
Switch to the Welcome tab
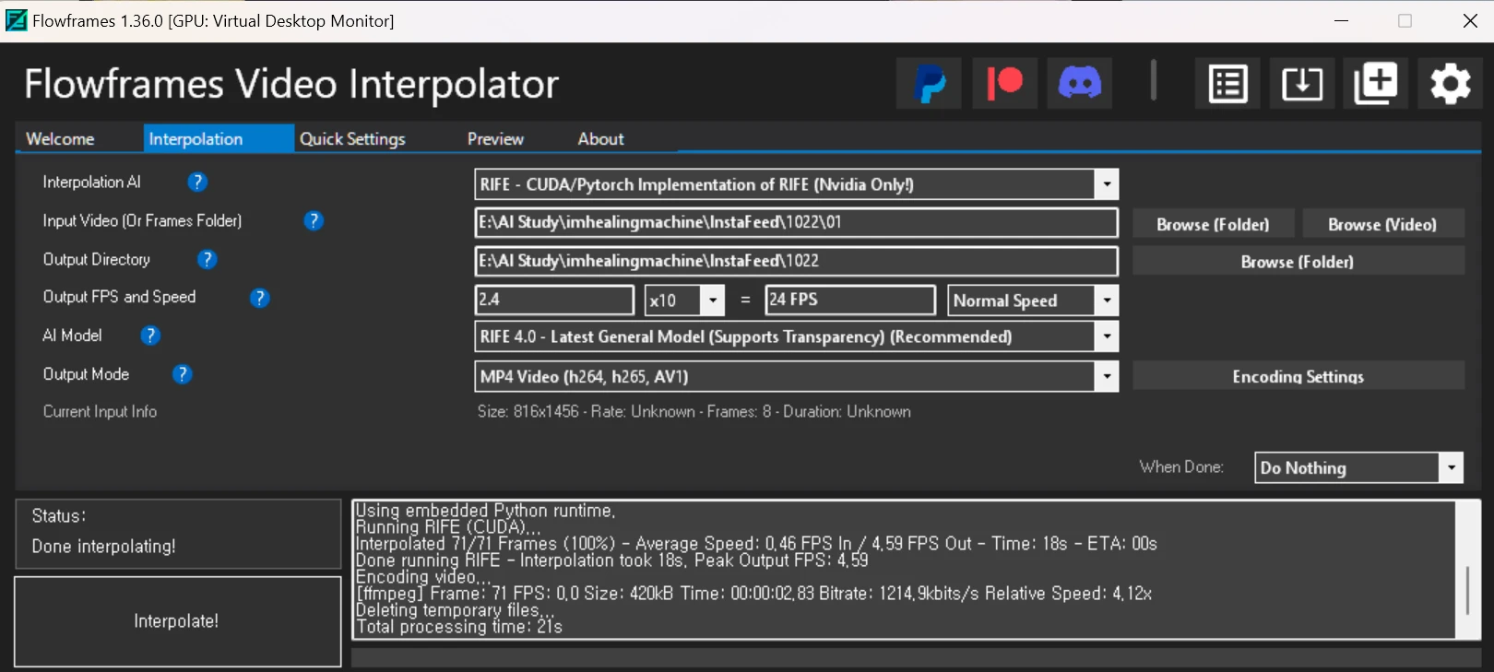click(60, 139)
